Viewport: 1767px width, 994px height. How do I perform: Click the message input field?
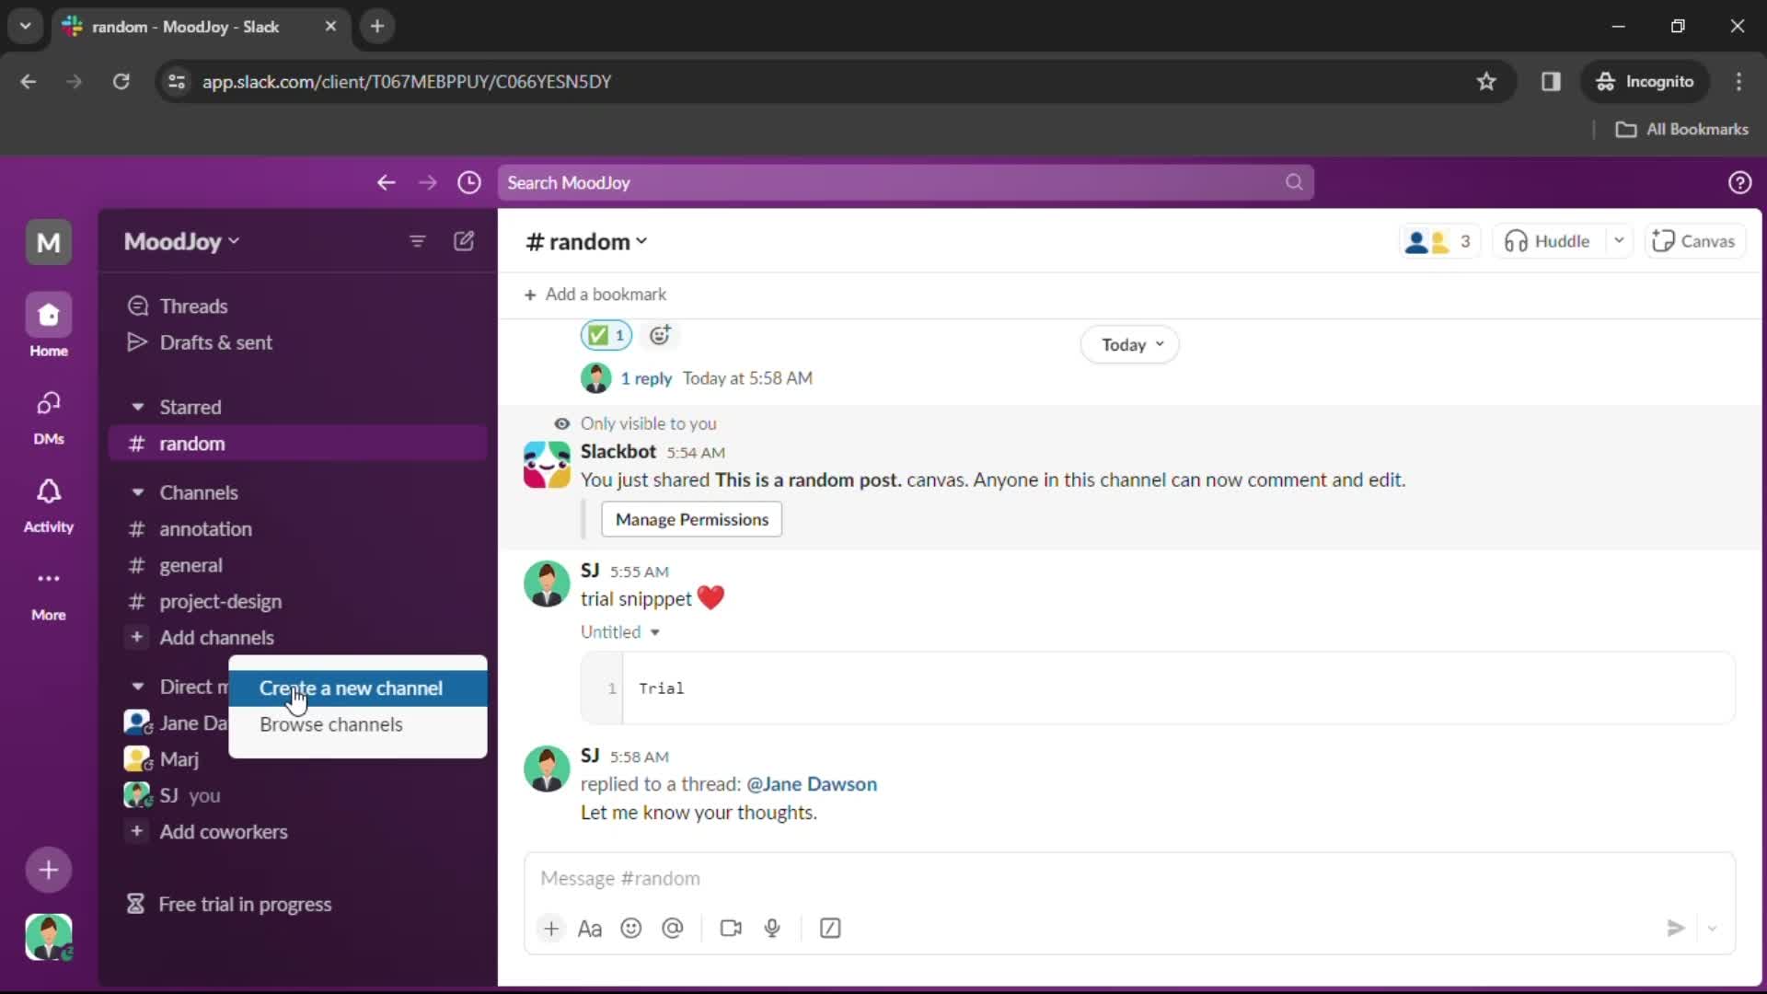(x=1130, y=877)
